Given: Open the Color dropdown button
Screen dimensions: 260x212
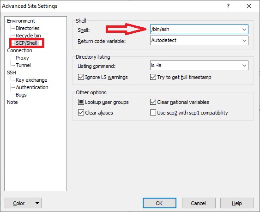Looking at the screenshot, I should 23,203.
